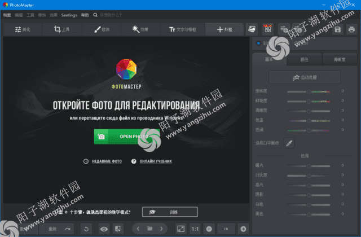Screen dimensions: 361x237
Task: Click the save floppy disk icon
Action: pyautogui.click(x=337, y=29)
